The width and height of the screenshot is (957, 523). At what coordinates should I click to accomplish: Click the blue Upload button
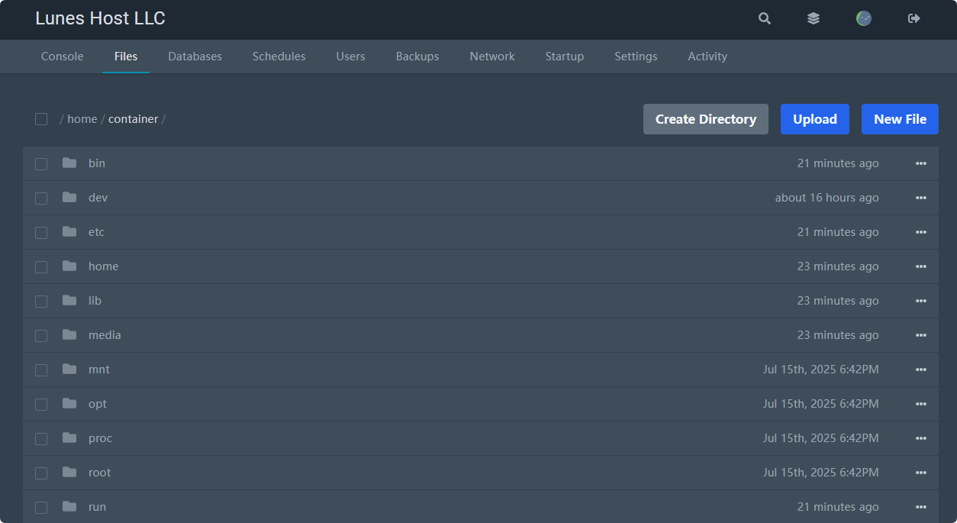pos(814,119)
